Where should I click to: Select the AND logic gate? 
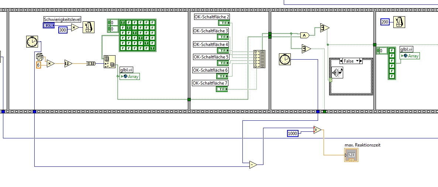pos(305,35)
